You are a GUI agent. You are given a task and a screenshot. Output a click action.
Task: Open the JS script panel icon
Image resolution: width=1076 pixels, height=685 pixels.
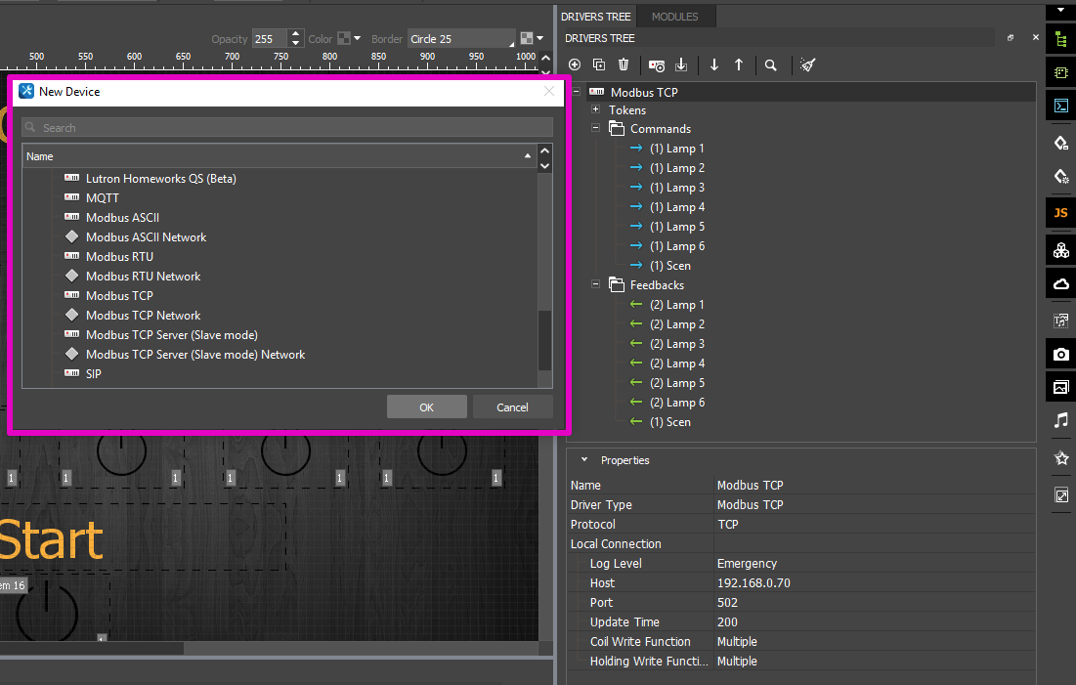pos(1060,213)
